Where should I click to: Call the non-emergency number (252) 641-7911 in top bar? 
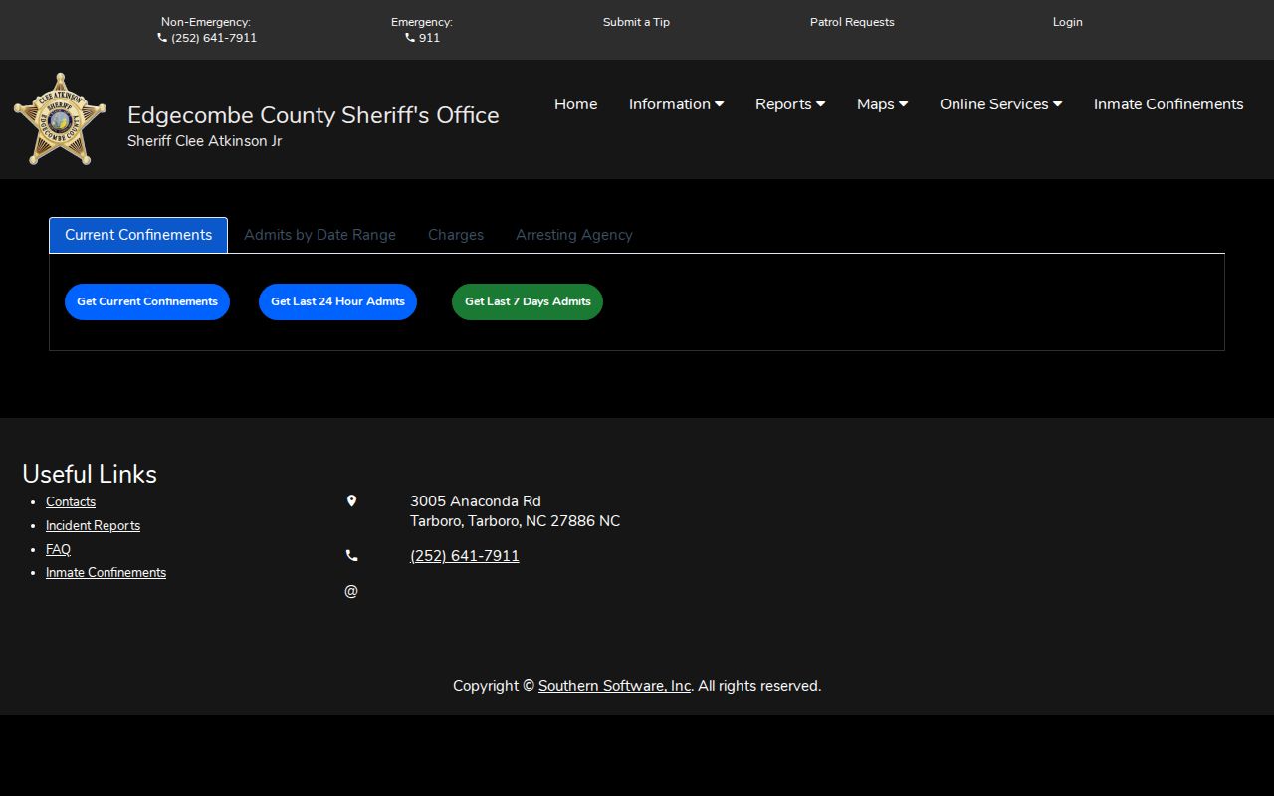[214, 38]
